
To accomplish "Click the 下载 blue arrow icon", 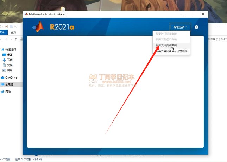I will (4, 60).
